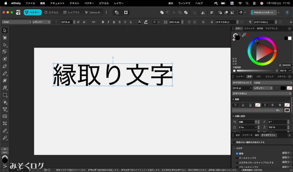
Task: Click the Bold formatting icon
Action: [x=103, y=22]
